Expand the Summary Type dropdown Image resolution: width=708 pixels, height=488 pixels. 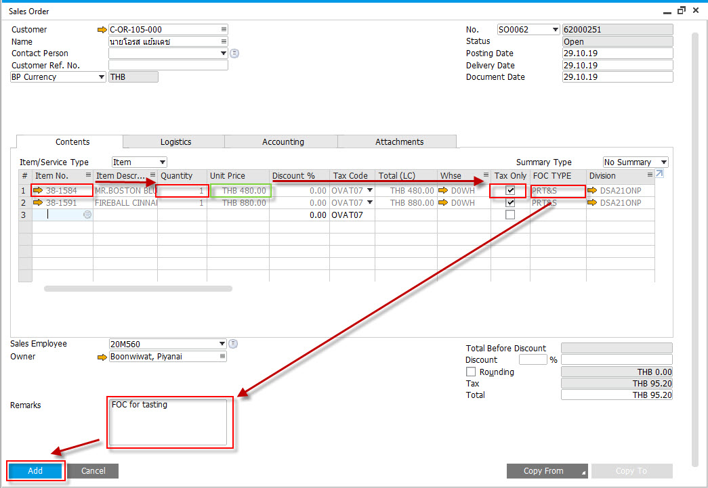(636, 162)
